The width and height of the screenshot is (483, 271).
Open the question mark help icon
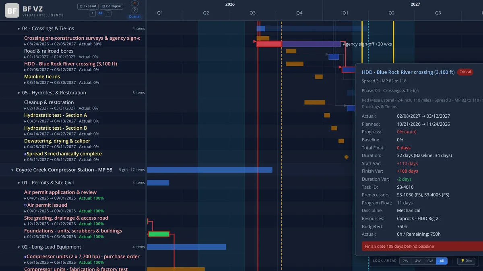tap(135, 10)
